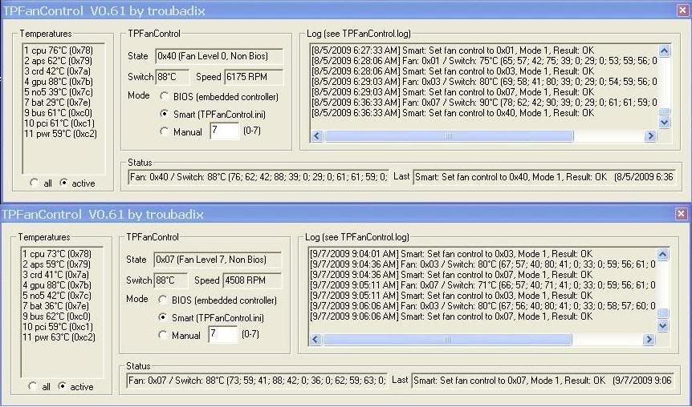Click the manual fan level field in top window
This screenshot has width=692, height=407.
coord(224,131)
